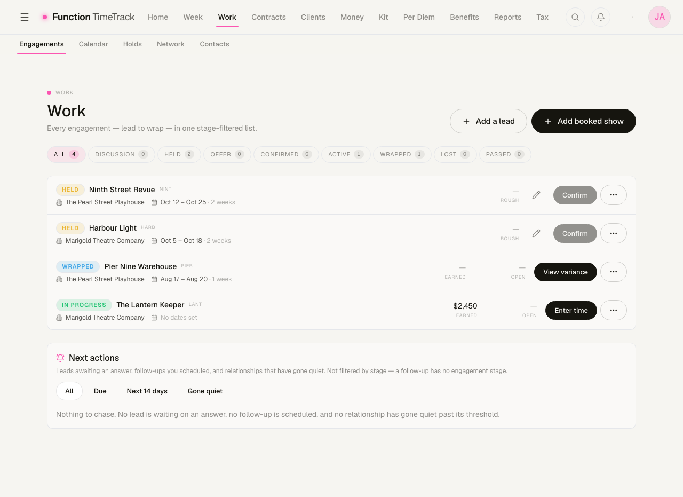The image size is (683, 497).
Task: Go to the Home menu
Action: [x=158, y=17]
